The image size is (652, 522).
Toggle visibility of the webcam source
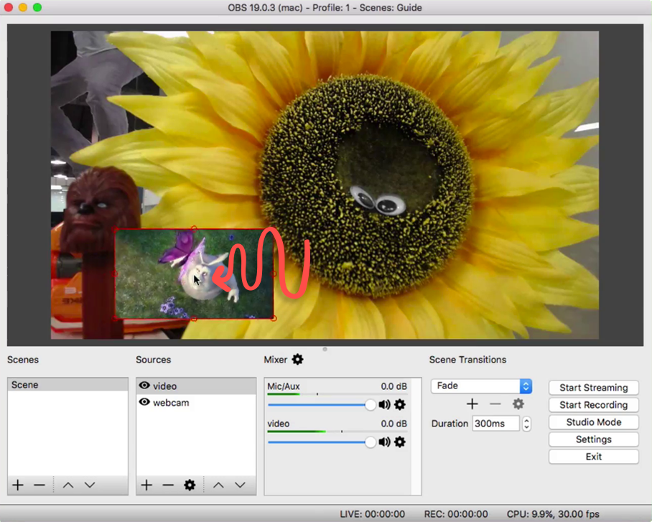[144, 402]
